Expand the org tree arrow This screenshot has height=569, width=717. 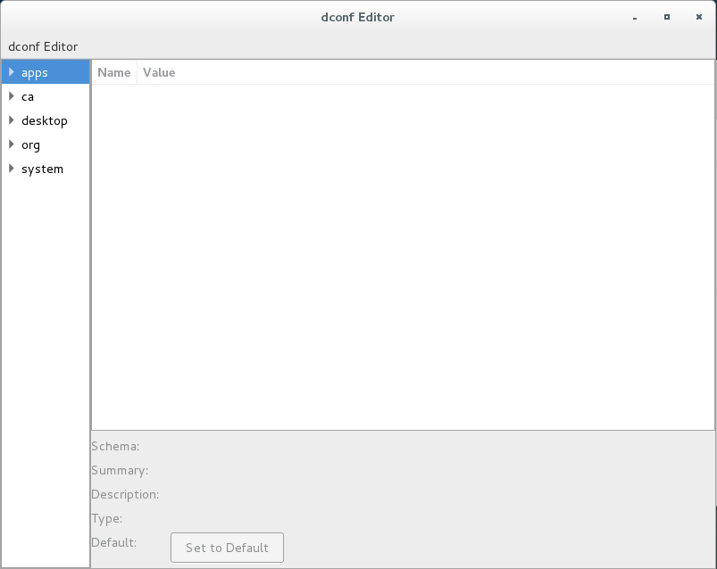tap(12, 144)
